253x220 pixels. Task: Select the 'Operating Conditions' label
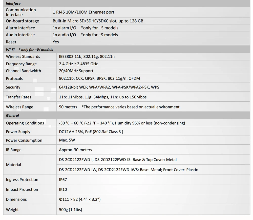click(x=25, y=123)
